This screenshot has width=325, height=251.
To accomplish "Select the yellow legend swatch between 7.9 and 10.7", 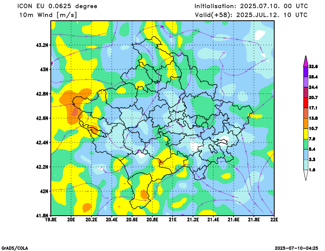I will [x=306, y=134].
